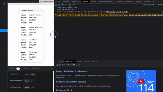Open the Sources tab
The width and height of the screenshot is (163, 92).
[93, 2]
